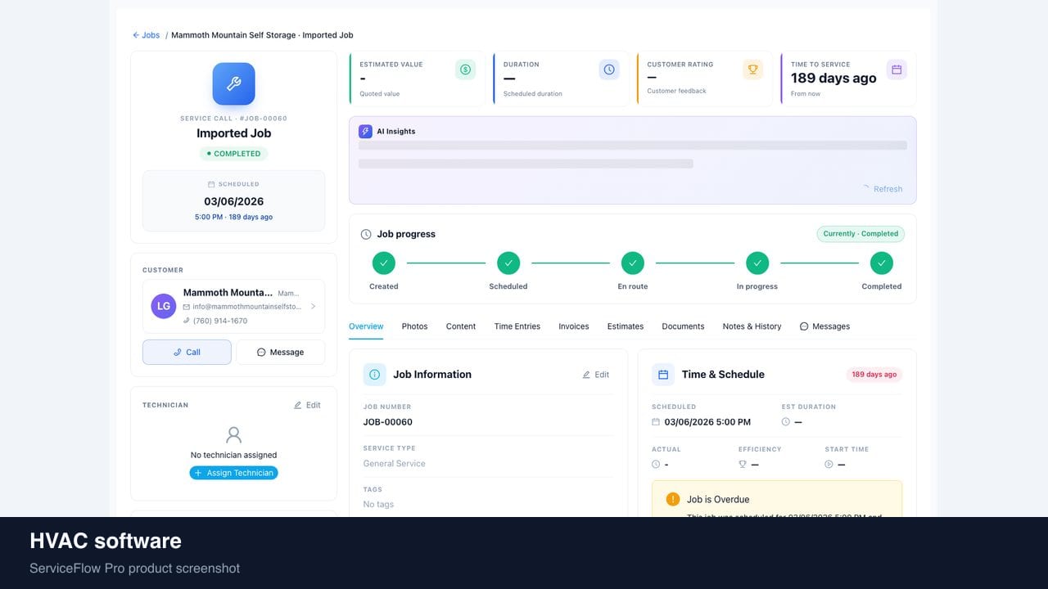Screen dimensions: 1048x589
Task: Open the Documents tab
Action: [683, 326]
